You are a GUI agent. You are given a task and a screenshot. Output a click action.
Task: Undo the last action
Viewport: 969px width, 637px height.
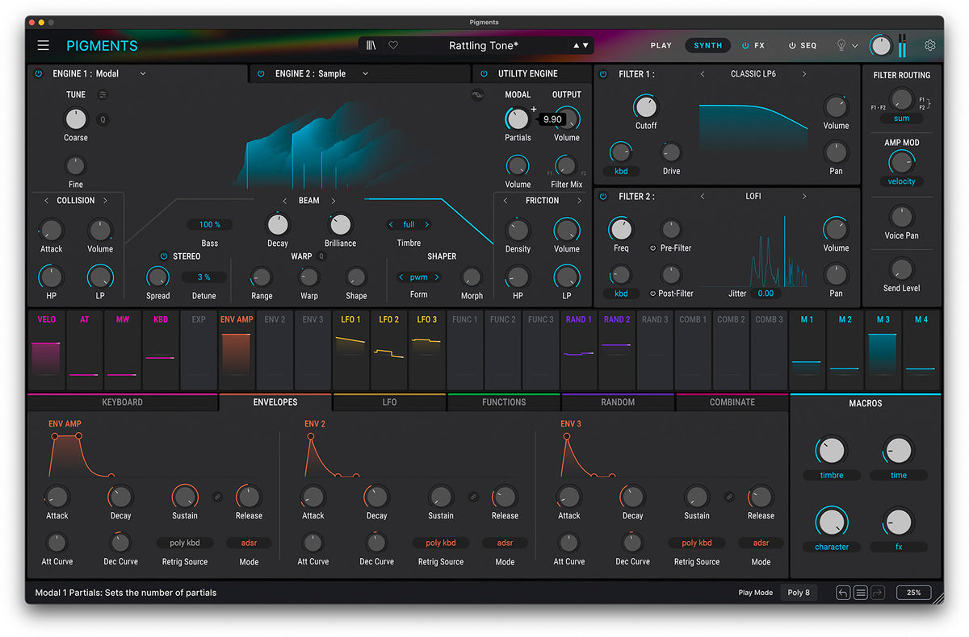tap(843, 593)
